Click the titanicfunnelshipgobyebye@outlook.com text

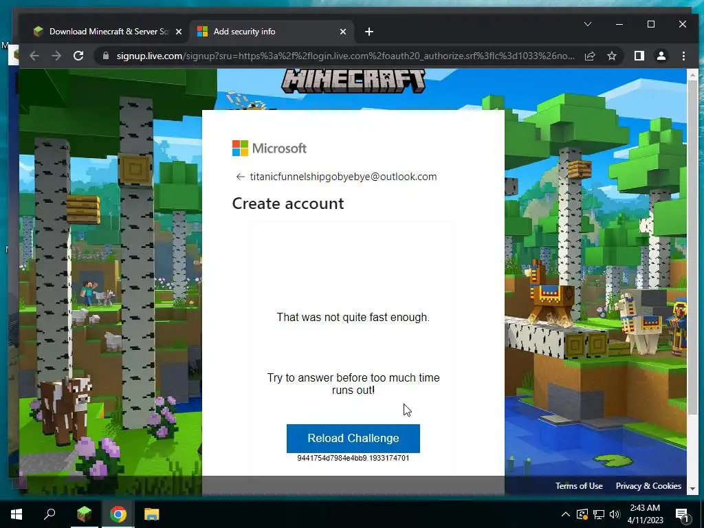tap(343, 177)
